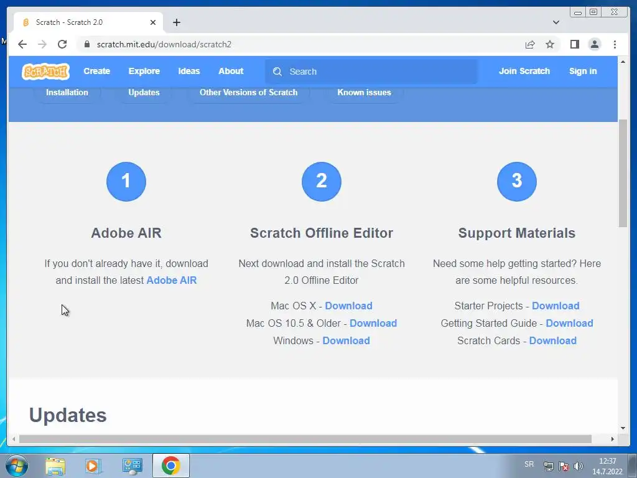
Task: Click the search magnifier icon on Scratch
Action: coord(277,72)
